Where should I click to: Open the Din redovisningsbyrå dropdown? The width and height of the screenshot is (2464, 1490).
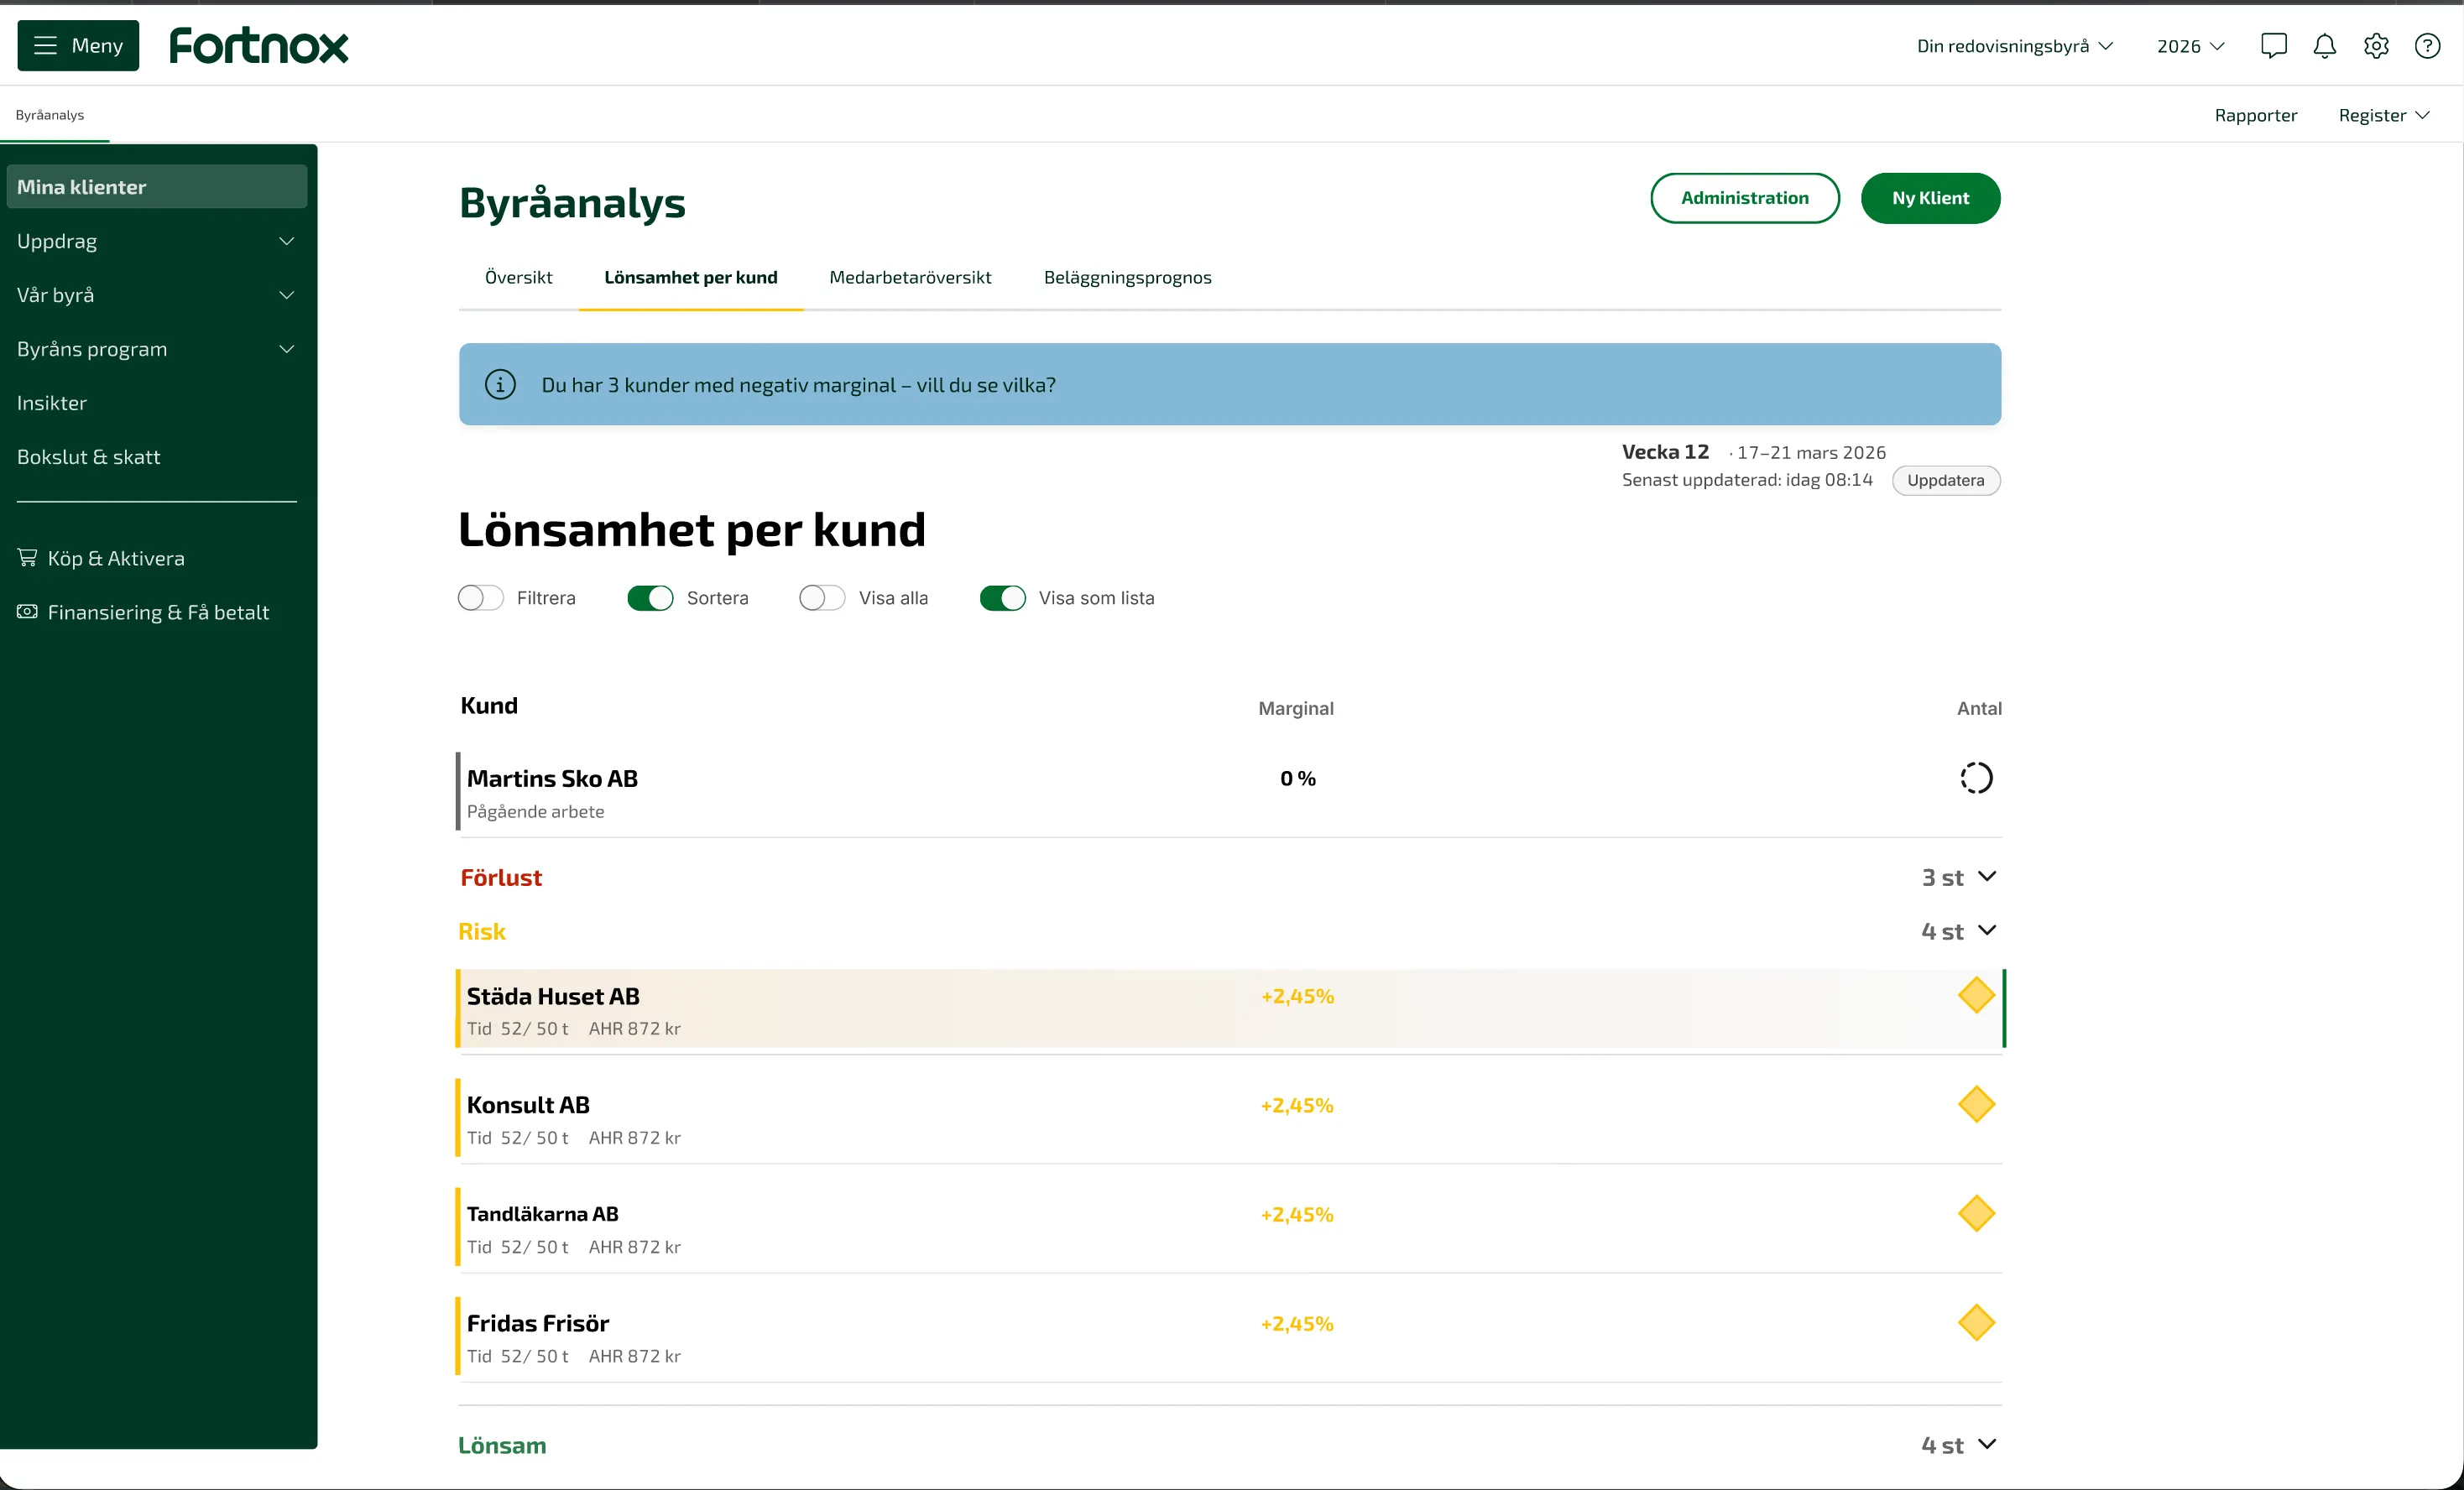[x=2014, y=46]
